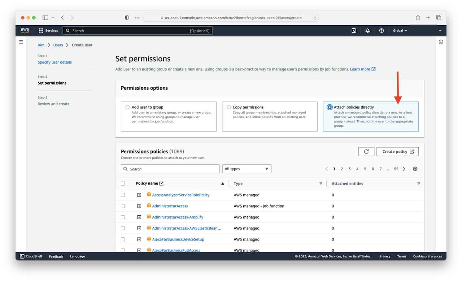Go to the next policies page arrow
This screenshot has height=281, width=462.
coord(404,169)
